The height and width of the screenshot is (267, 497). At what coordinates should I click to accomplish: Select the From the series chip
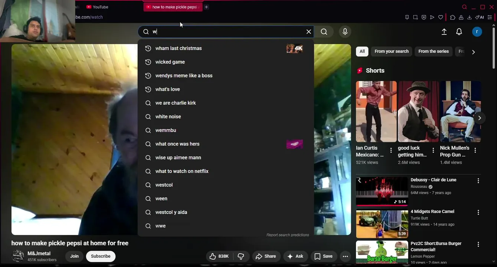434,52
